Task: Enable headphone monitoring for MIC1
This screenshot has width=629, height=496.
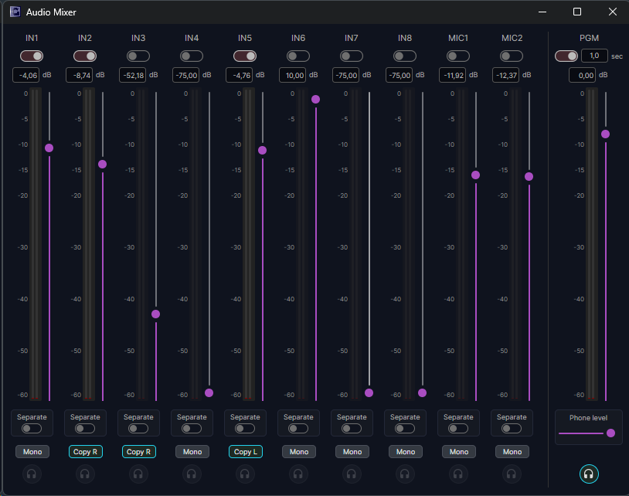Action: pos(458,474)
